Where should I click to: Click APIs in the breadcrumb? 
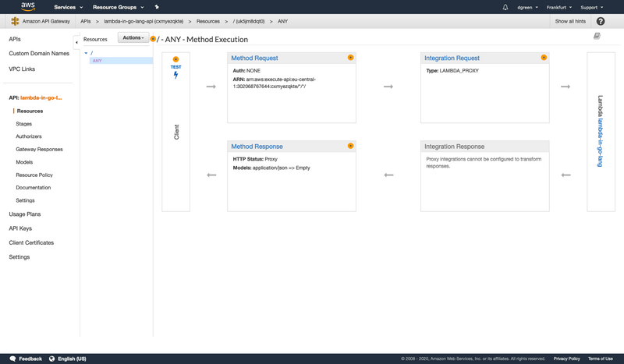pyautogui.click(x=86, y=22)
